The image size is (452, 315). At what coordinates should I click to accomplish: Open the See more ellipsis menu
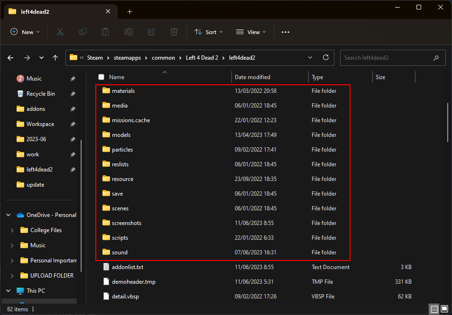tap(286, 32)
